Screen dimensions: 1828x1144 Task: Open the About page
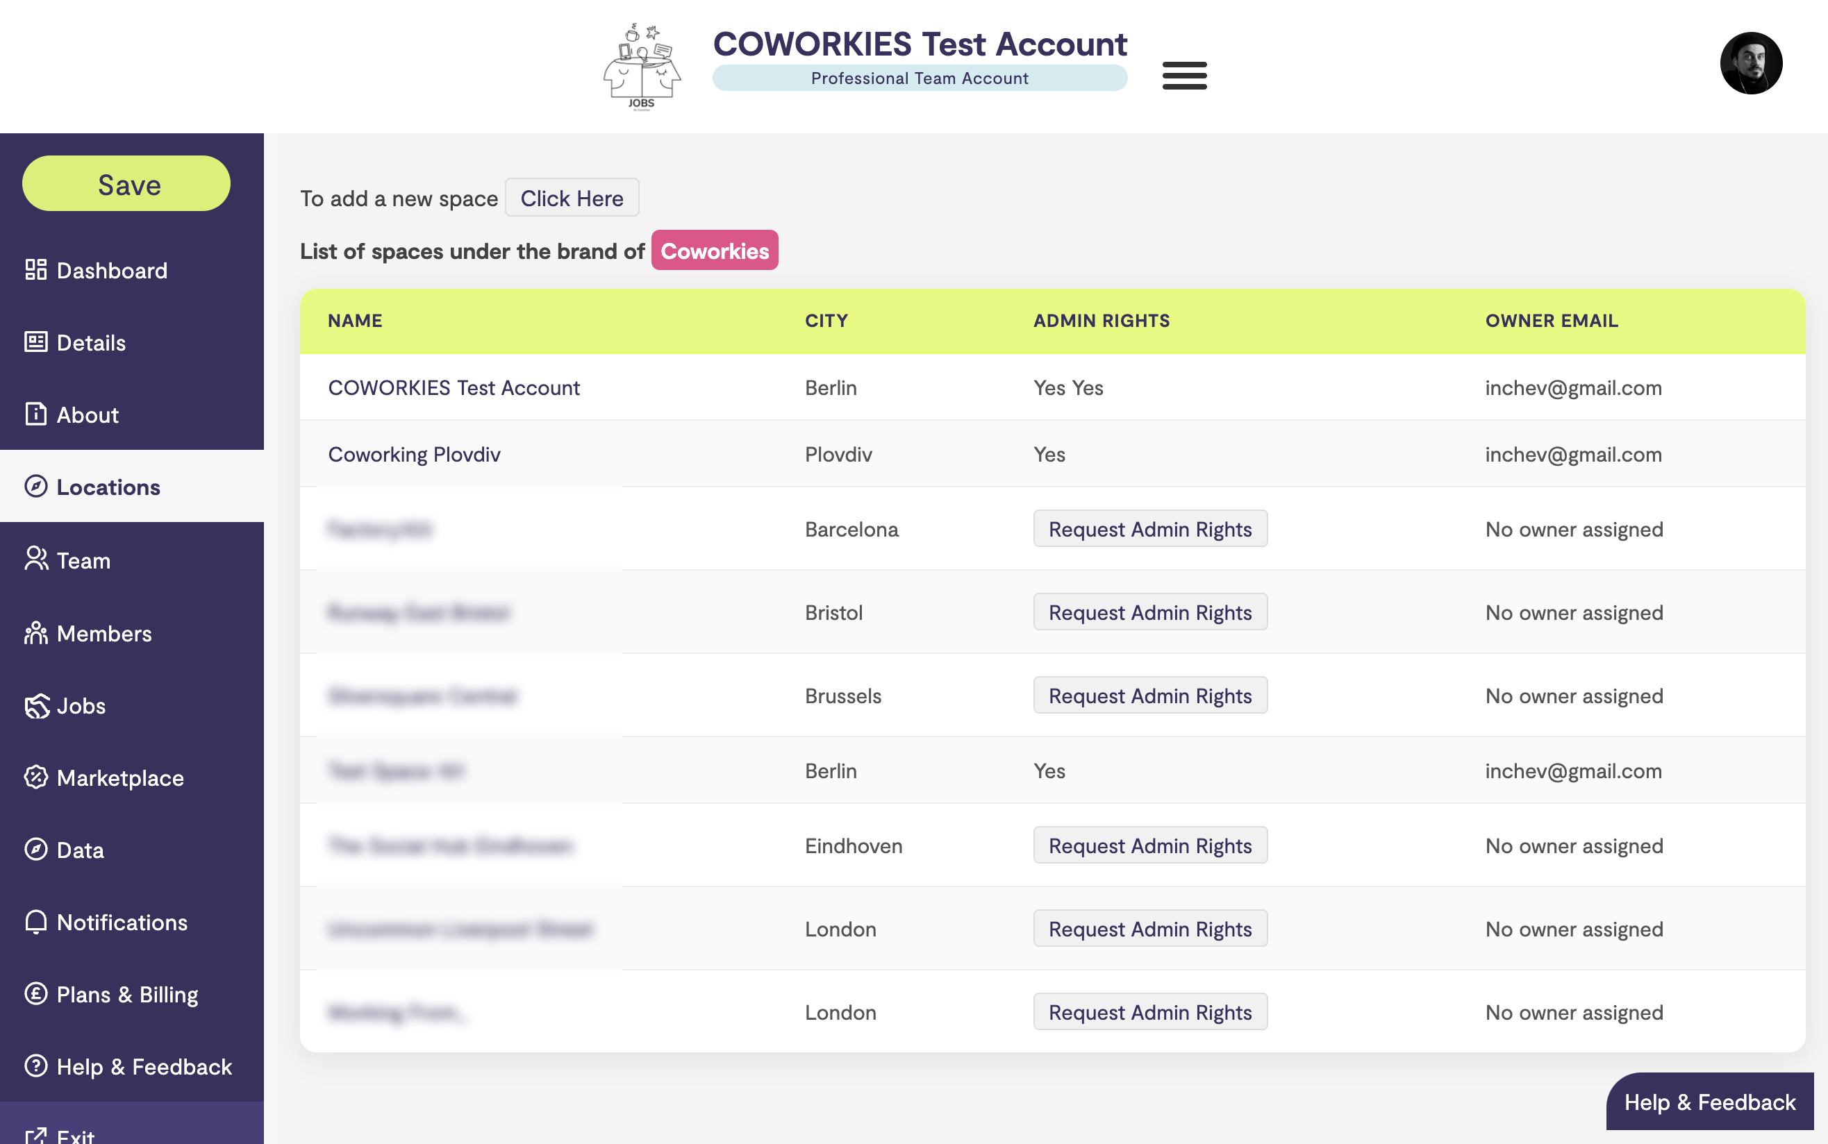(x=87, y=414)
